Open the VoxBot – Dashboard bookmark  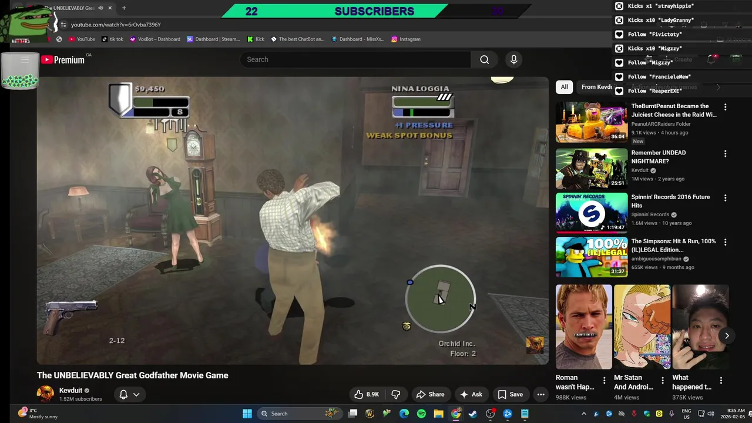coord(155,39)
